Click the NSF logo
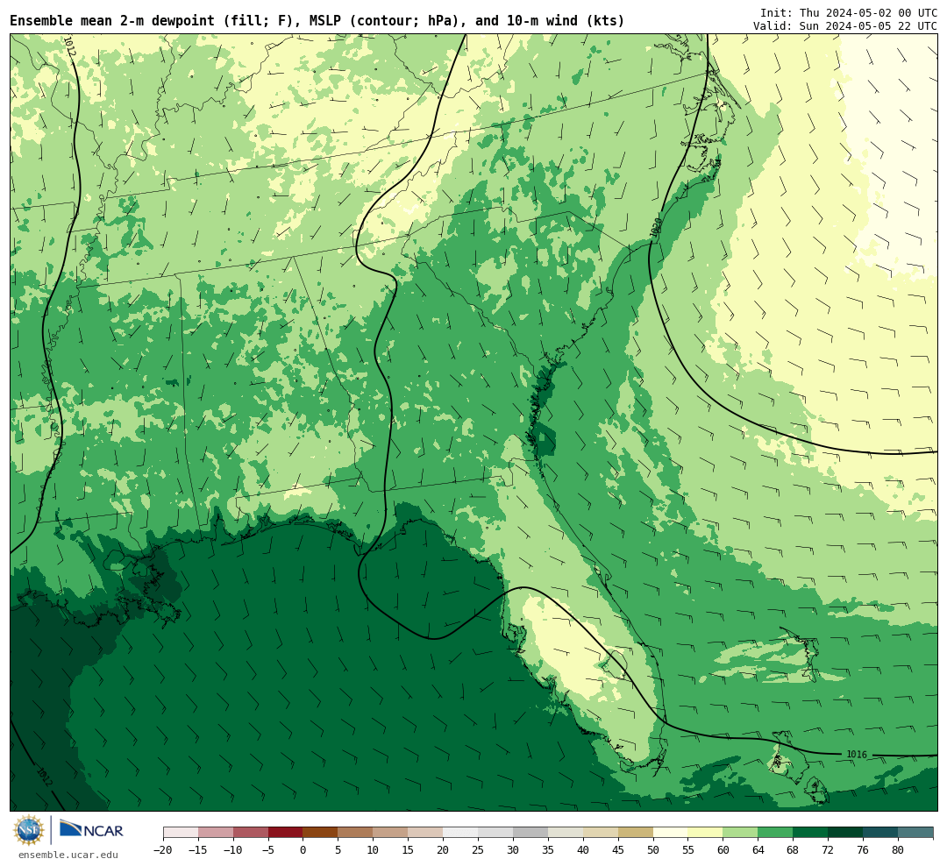This screenshot has width=947, height=866. 30,830
